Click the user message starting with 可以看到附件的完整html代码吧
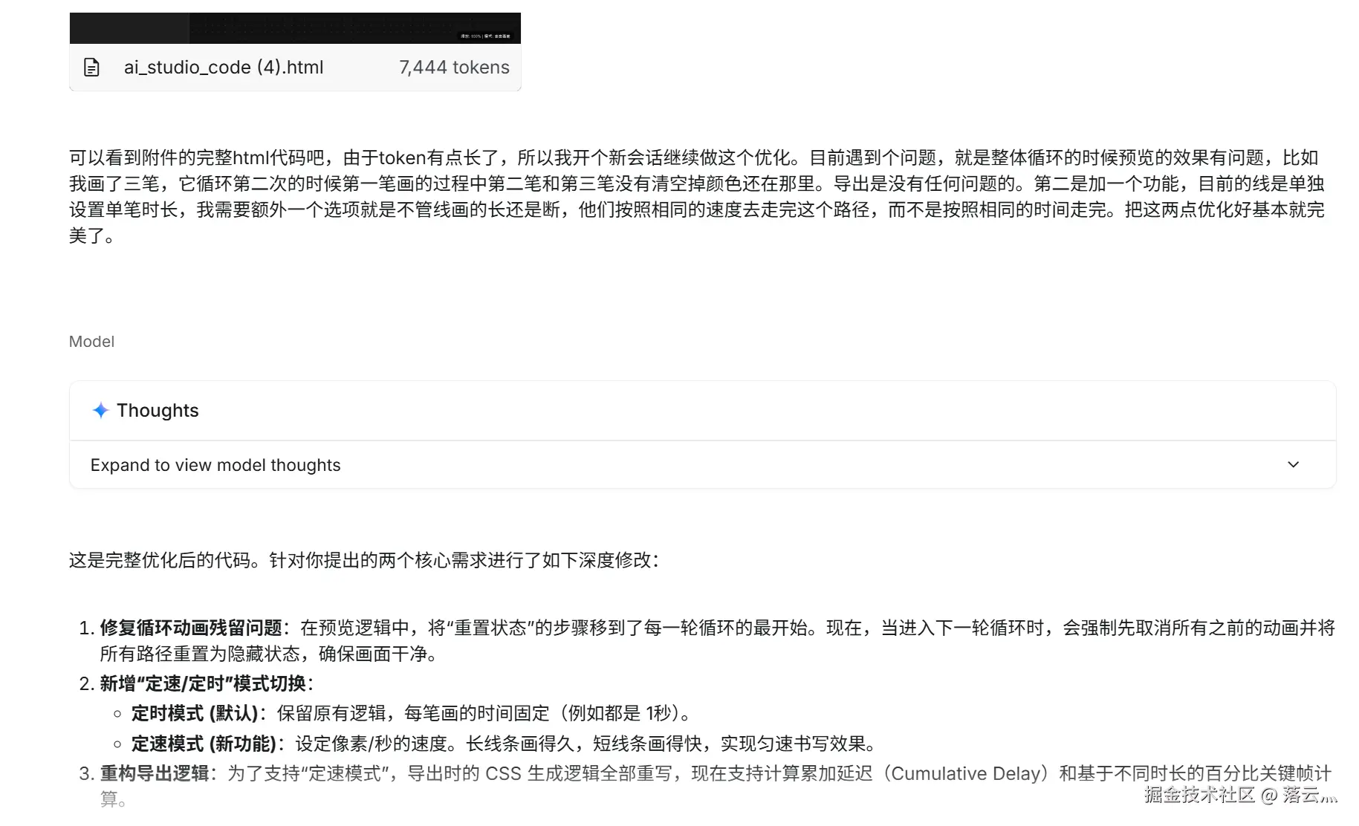This screenshot has width=1359, height=826. point(697,197)
